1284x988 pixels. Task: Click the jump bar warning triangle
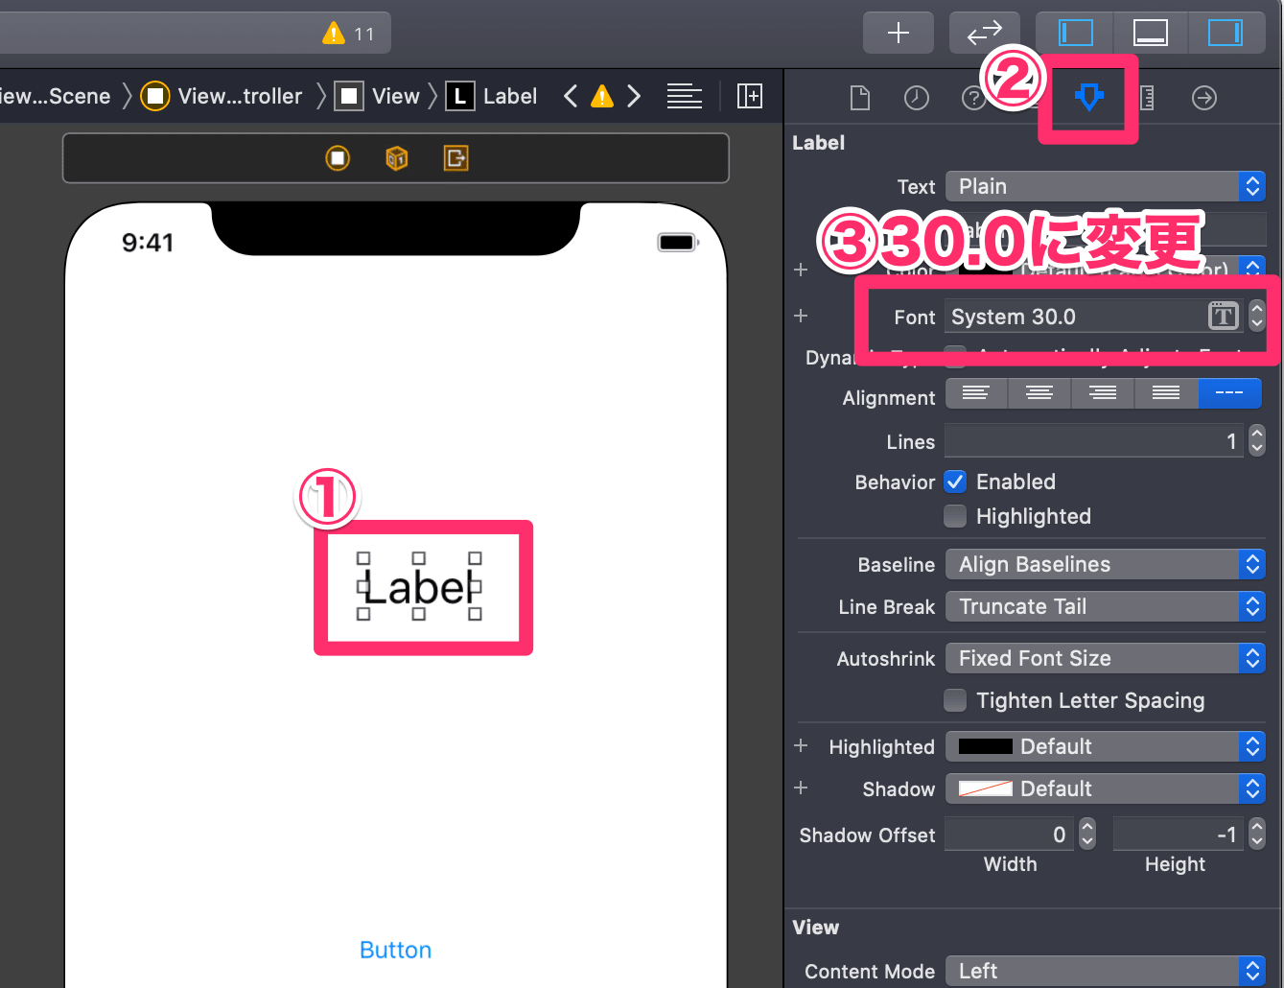tap(601, 96)
